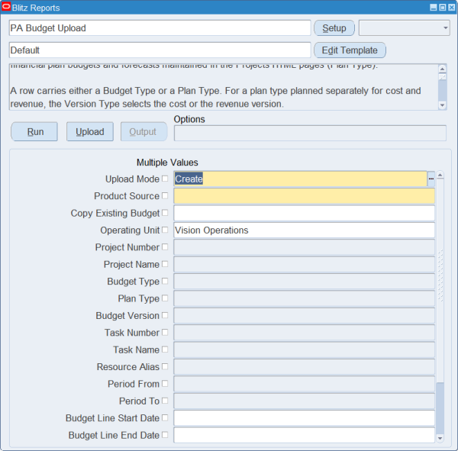The height and width of the screenshot is (451, 458).
Task: Click parameters scrollbar up arrow
Action: pos(440,175)
